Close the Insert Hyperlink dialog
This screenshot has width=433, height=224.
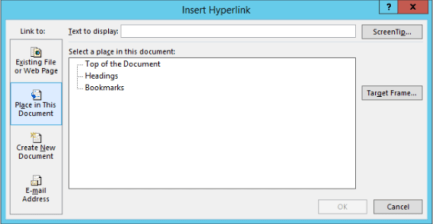[x=413, y=8]
